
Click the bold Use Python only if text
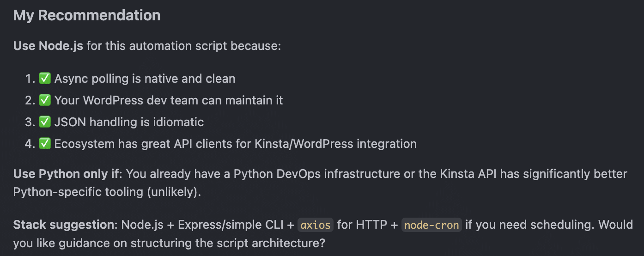coord(67,174)
